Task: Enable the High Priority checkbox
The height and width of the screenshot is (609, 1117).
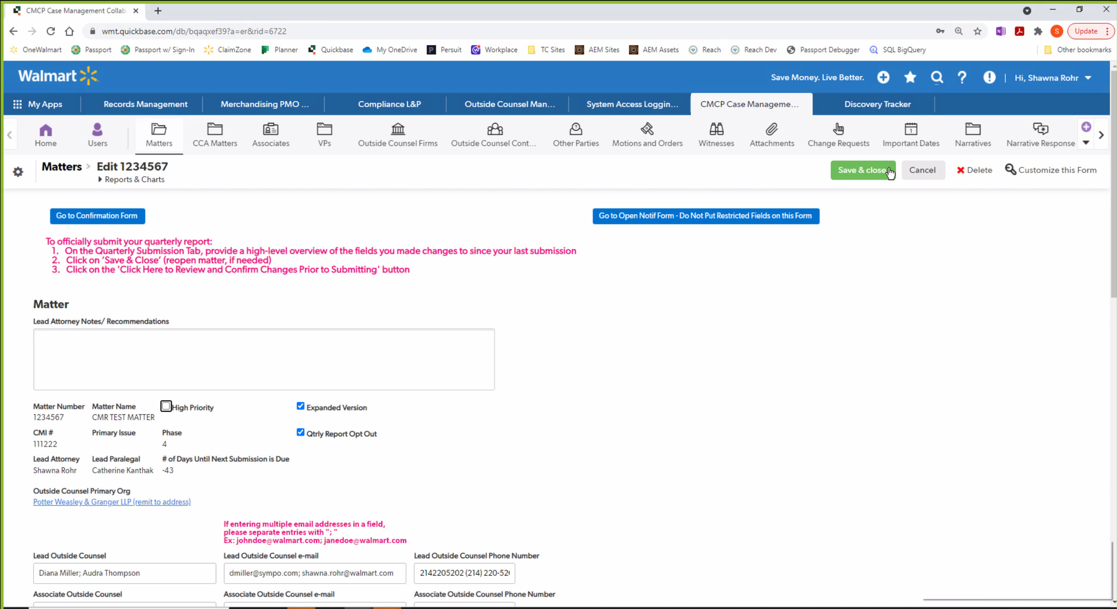Action: click(166, 406)
